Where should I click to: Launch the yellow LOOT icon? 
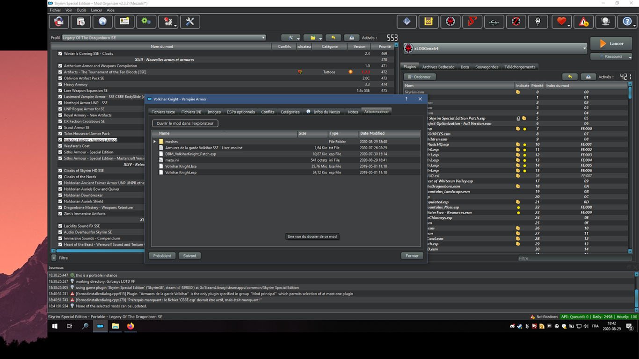point(428,22)
